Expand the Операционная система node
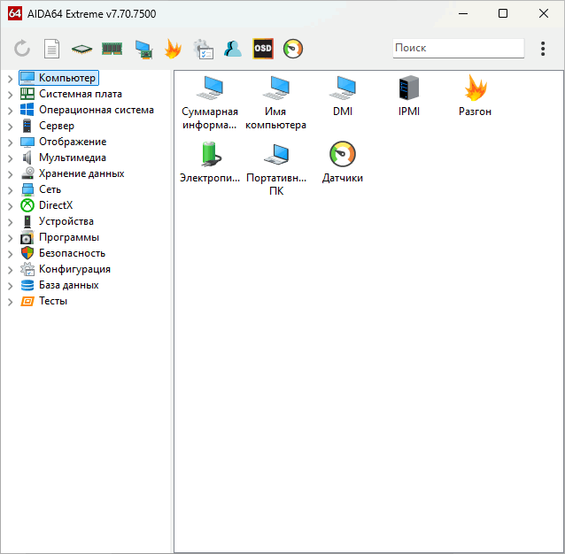565x554 pixels. point(11,111)
